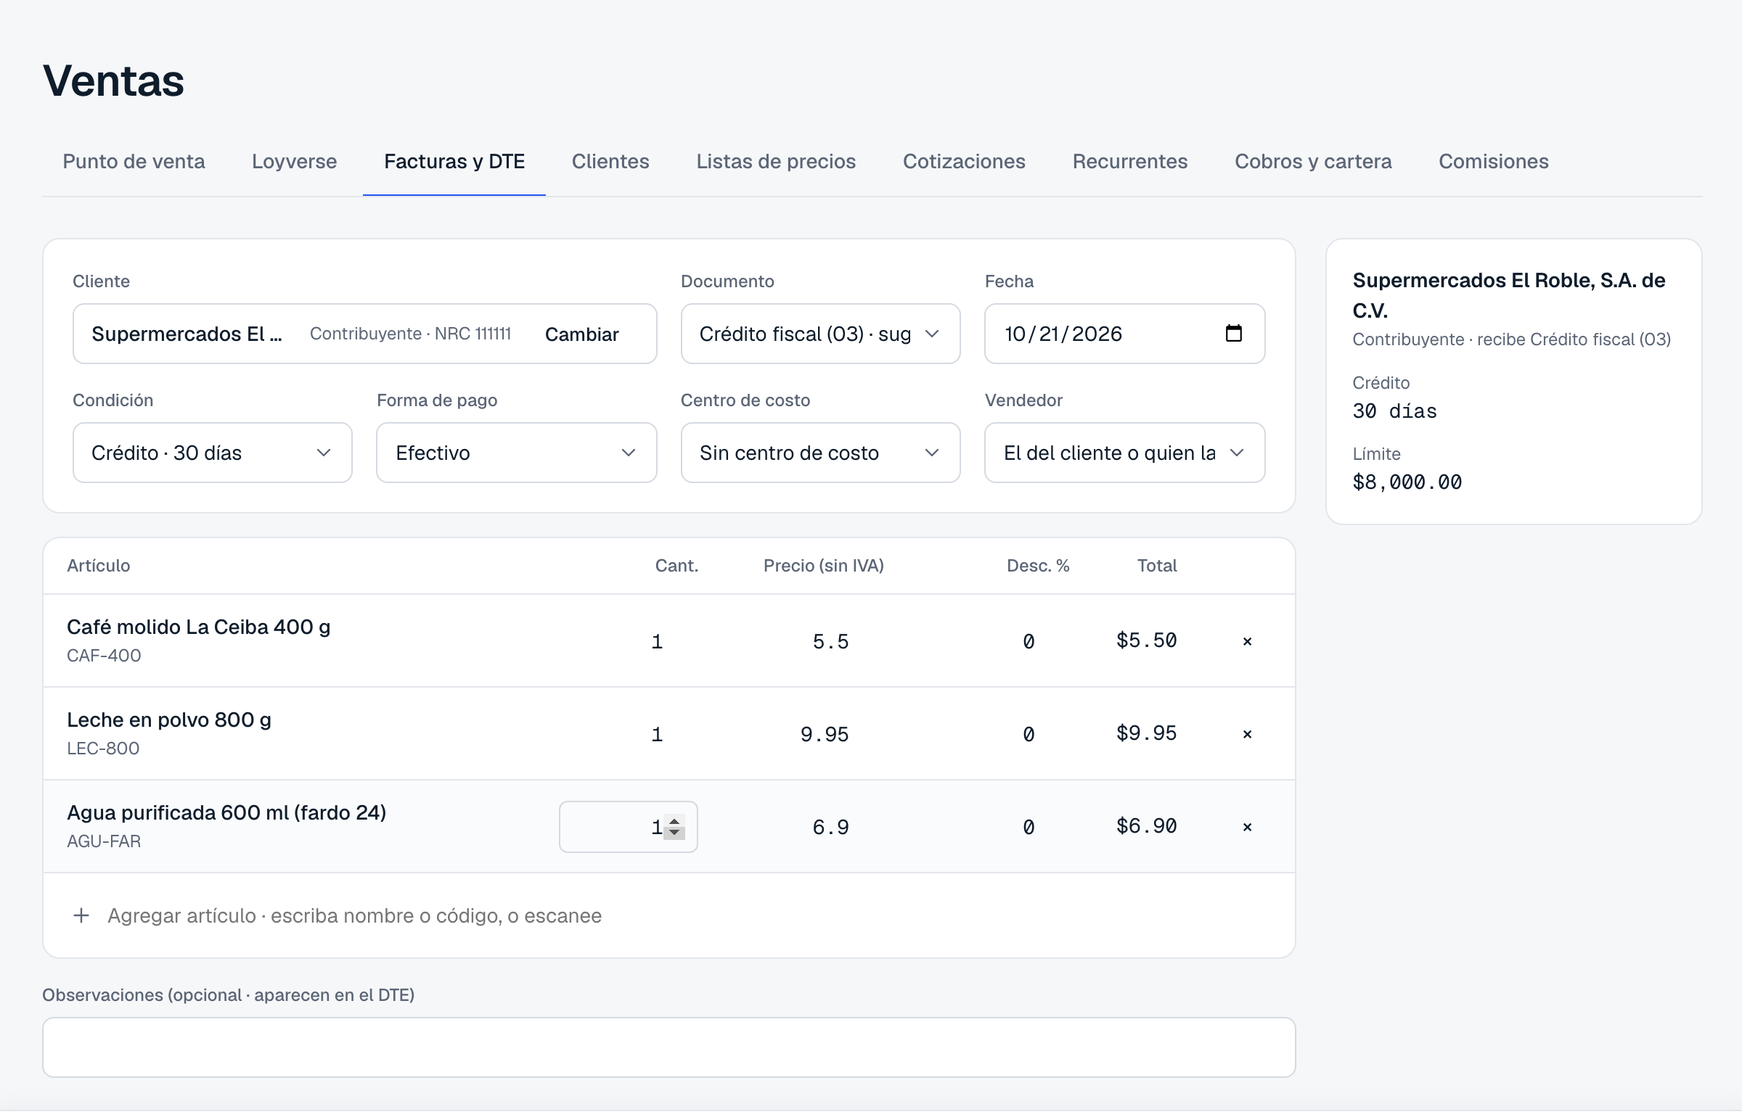
Task: Edit the Café molido quantity value
Action: [629, 641]
